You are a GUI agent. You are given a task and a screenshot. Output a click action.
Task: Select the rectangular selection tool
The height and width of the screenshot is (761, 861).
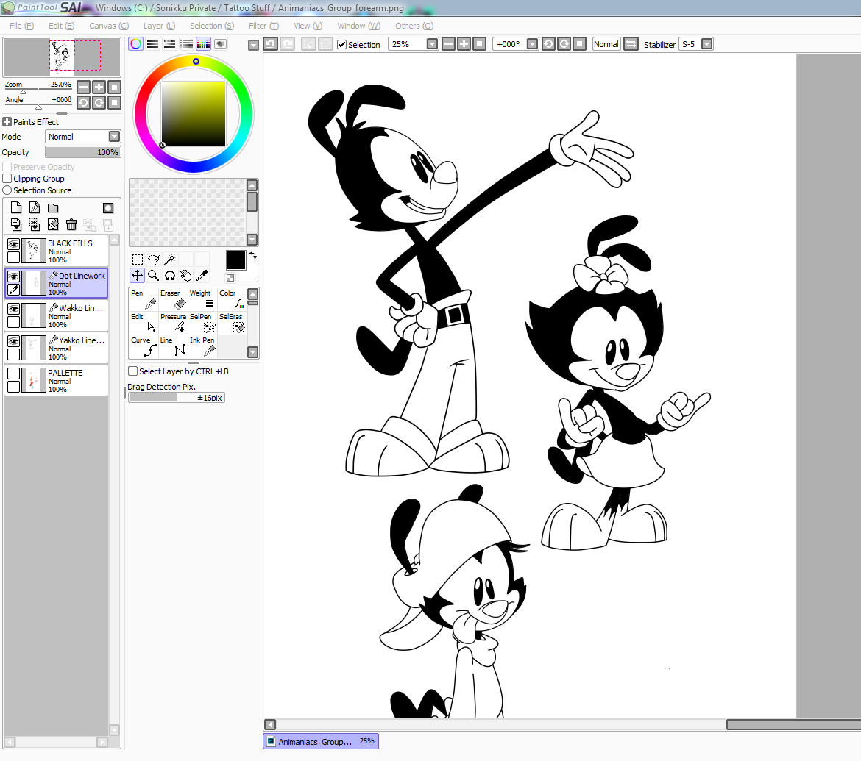[138, 259]
